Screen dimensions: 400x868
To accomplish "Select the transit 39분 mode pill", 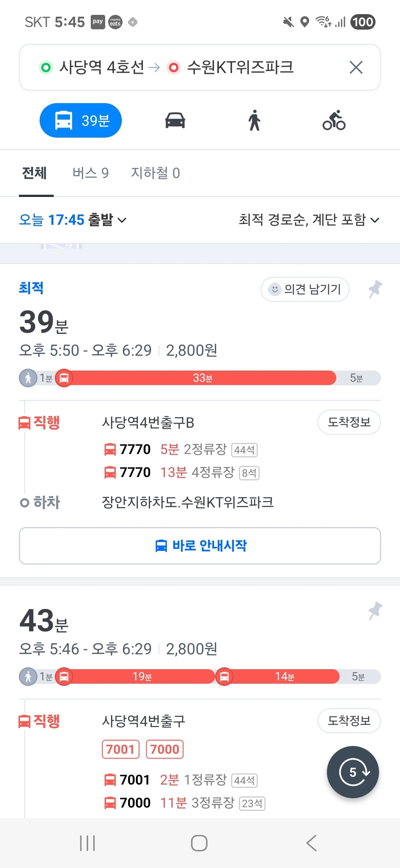I will coord(81,121).
